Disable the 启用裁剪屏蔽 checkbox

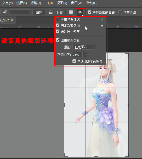pos(58,40)
